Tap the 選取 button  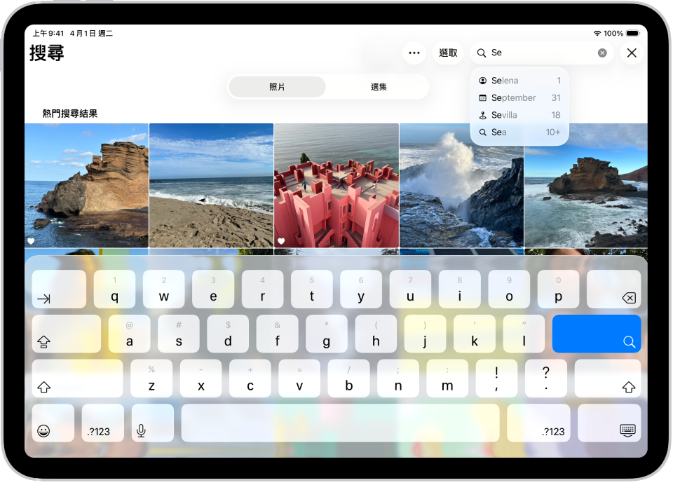(x=448, y=53)
